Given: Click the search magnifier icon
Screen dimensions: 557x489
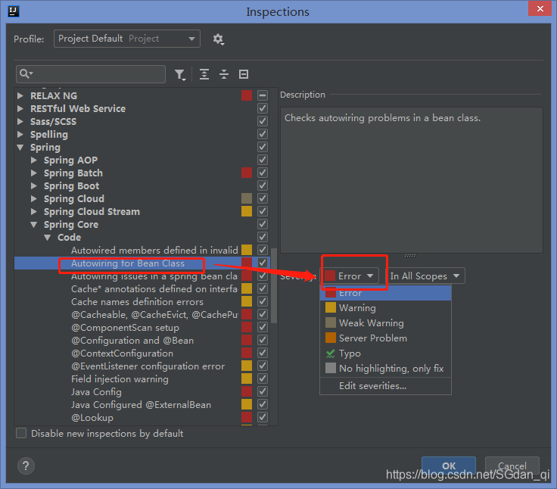Looking at the screenshot, I should pos(26,74).
